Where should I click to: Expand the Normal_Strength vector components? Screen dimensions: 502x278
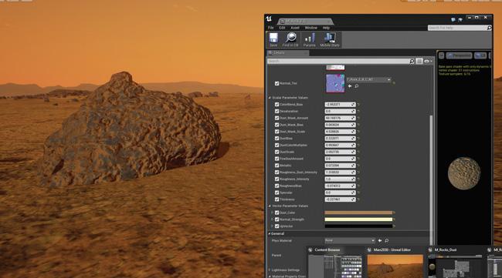(x=272, y=219)
